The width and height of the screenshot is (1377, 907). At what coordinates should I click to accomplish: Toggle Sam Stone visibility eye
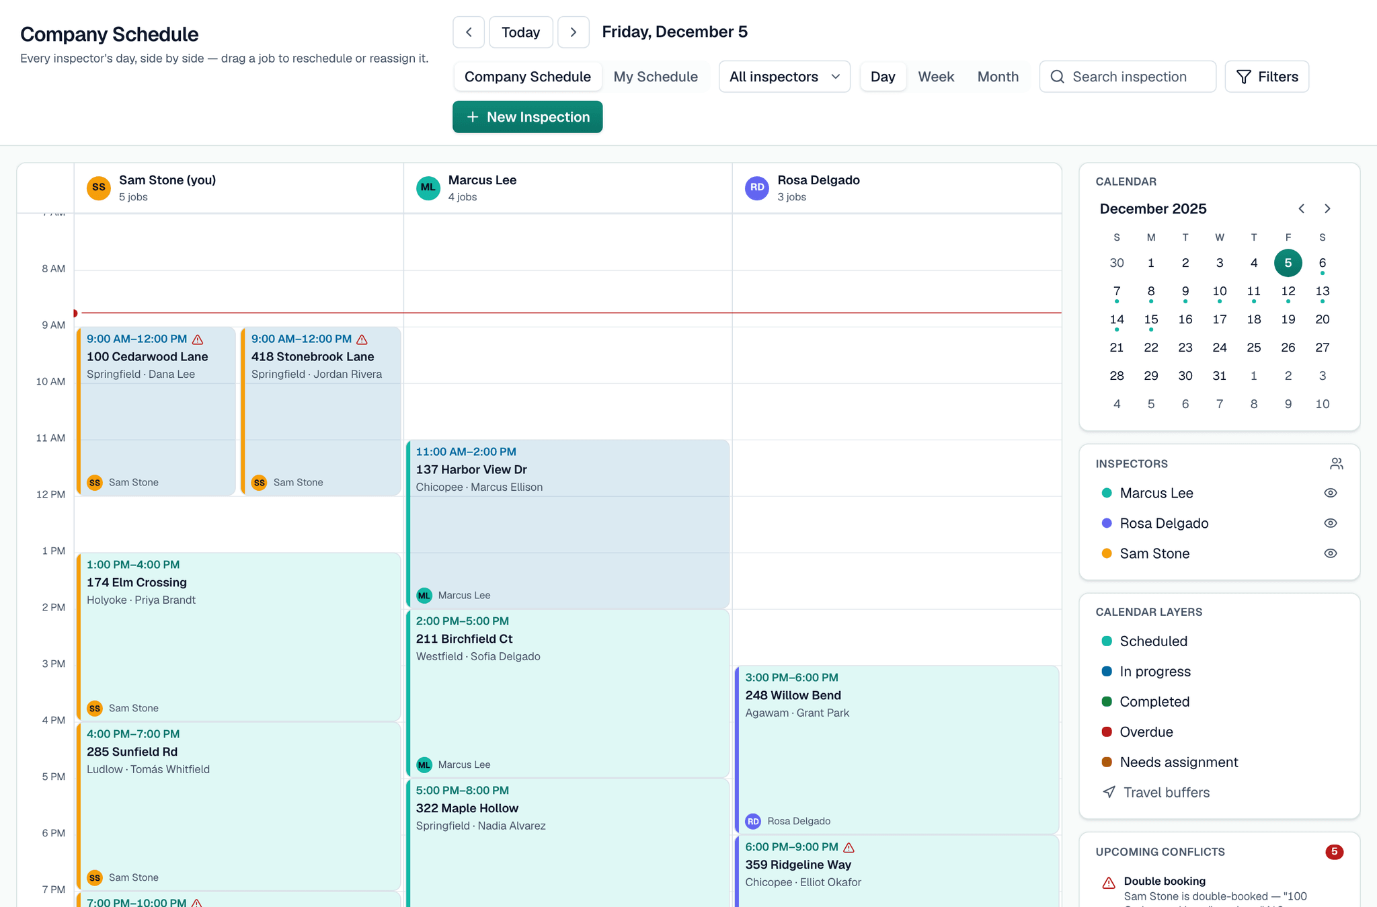[x=1330, y=553]
